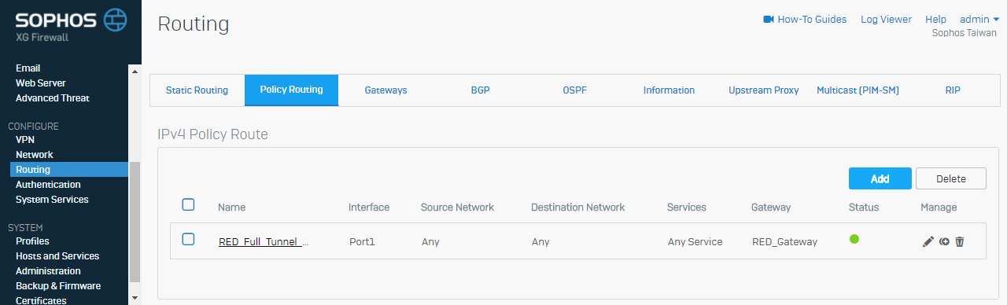Viewport: 1007px width, 305px height.
Task: Tick the select-all checkbox in the table header
Action: click(188, 205)
